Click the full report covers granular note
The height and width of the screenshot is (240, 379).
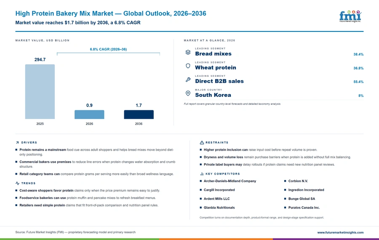click(x=232, y=104)
